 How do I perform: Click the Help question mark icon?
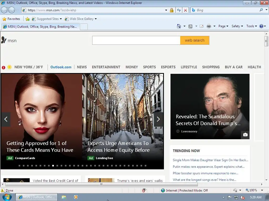[x=261, y=26]
